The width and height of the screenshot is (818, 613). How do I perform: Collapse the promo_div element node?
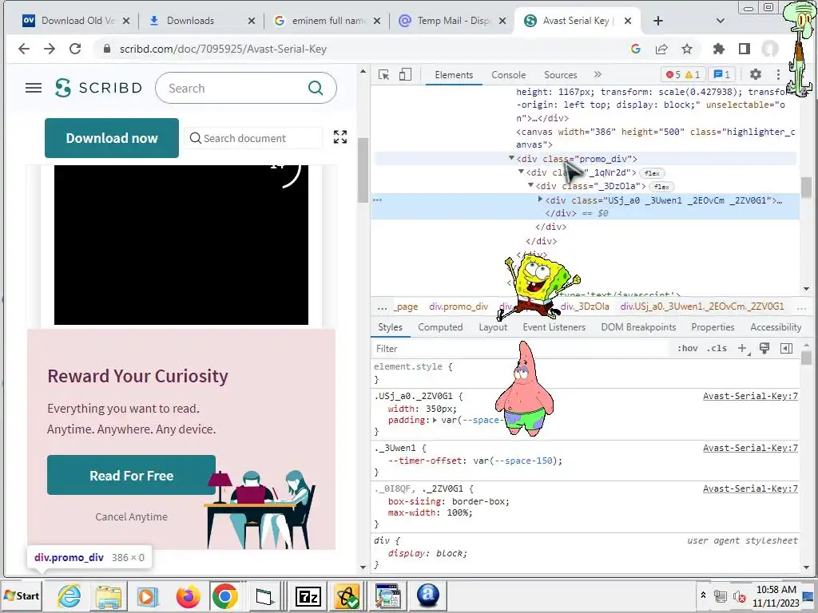coord(511,158)
